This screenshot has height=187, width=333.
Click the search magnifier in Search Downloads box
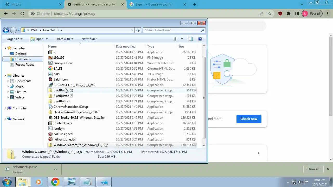202,30
